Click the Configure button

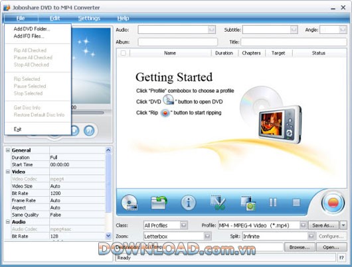pos(331,236)
